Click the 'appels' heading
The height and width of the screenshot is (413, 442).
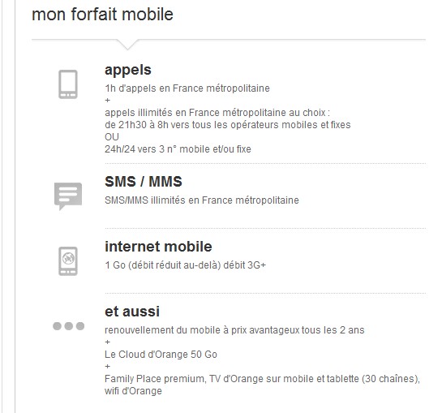click(128, 70)
